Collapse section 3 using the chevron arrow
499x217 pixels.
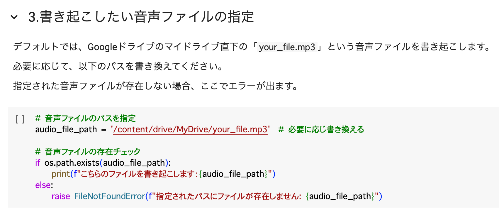pyautogui.click(x=14, y=17)
